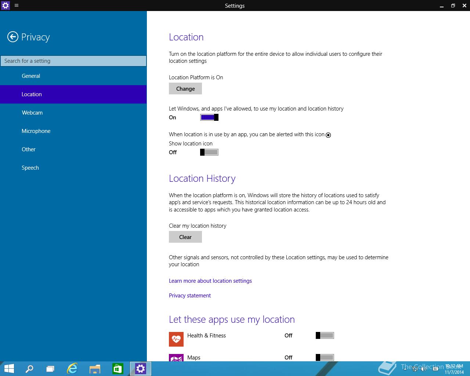Viewport: 470px width, 376px height.
Task: Click the Settings window title text
Action: click(x=235, y=6)
